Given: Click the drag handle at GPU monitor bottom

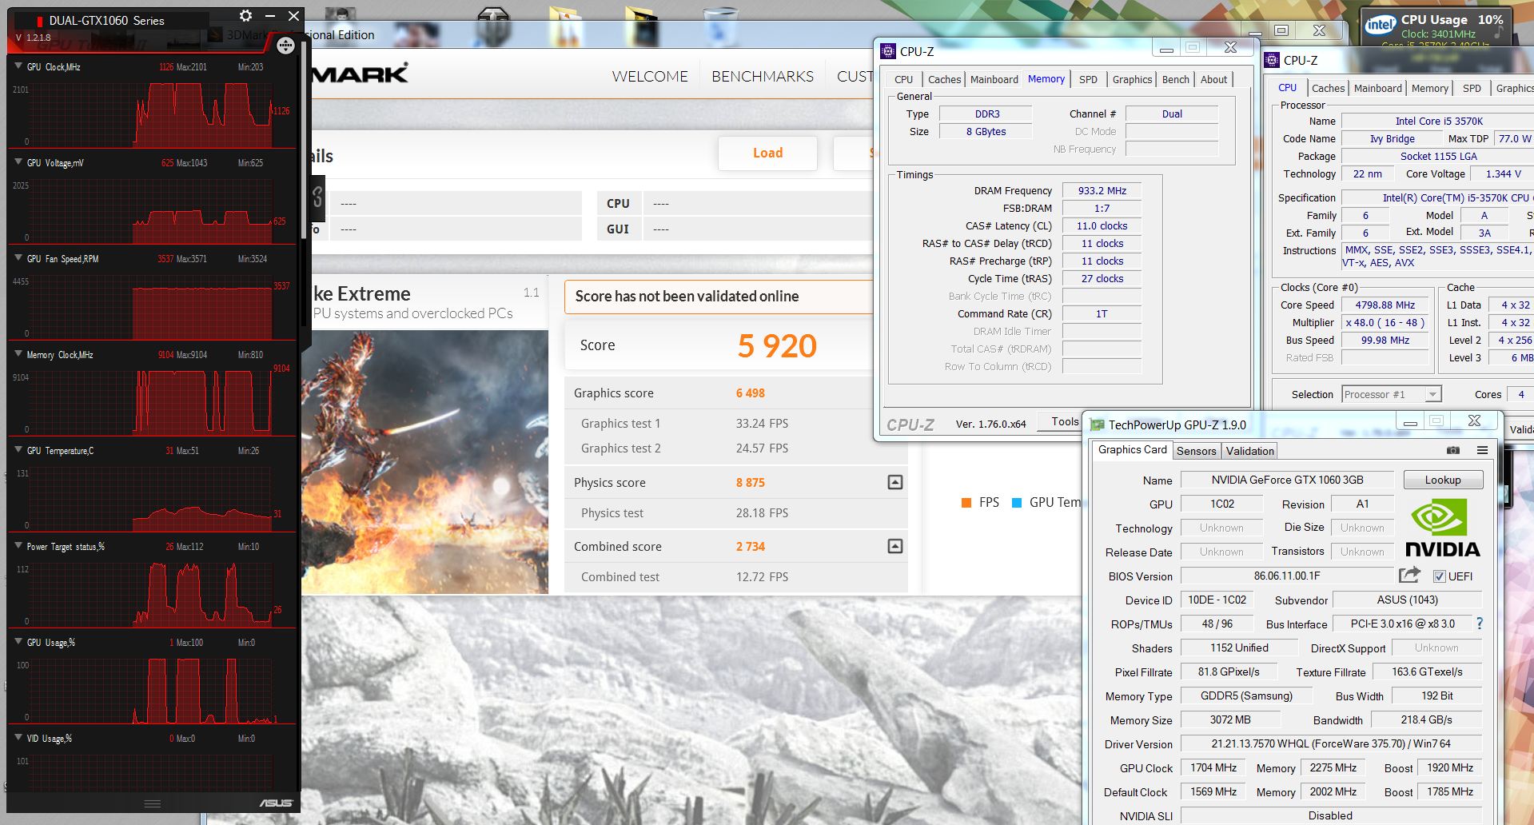Looking at the screenshot, I should [x=152, y=803].
